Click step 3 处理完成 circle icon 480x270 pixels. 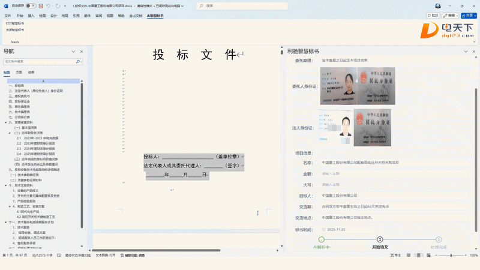point(439,239)
